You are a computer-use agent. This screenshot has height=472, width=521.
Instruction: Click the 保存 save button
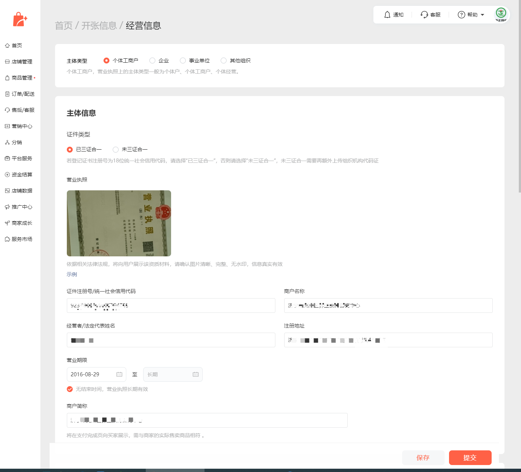[423, 458]
